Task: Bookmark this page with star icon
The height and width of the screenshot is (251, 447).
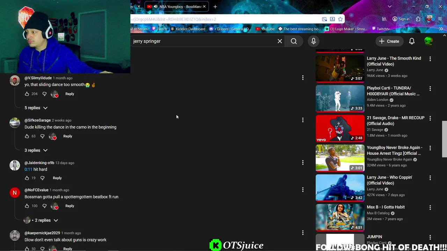Action: pos(340,19)
